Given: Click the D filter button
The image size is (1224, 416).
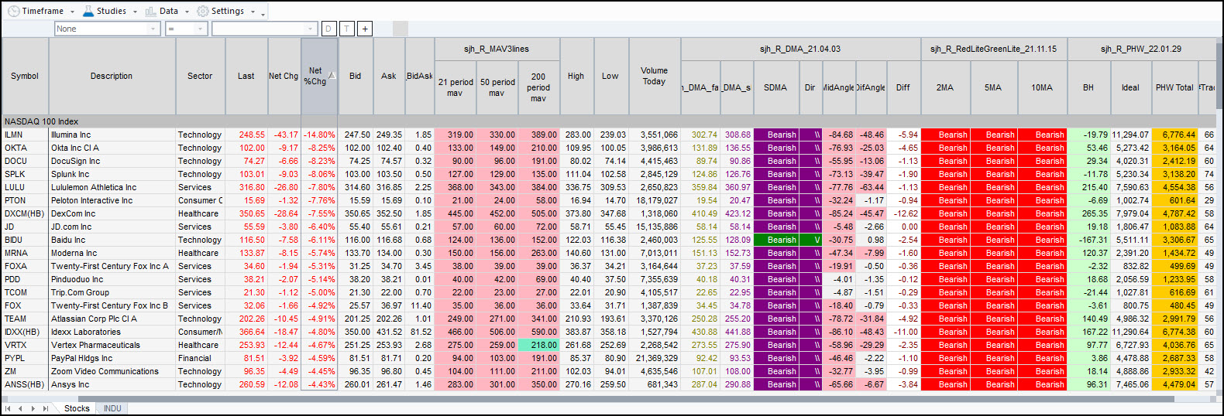Looking at the screenshot, I should click(328, 29).
